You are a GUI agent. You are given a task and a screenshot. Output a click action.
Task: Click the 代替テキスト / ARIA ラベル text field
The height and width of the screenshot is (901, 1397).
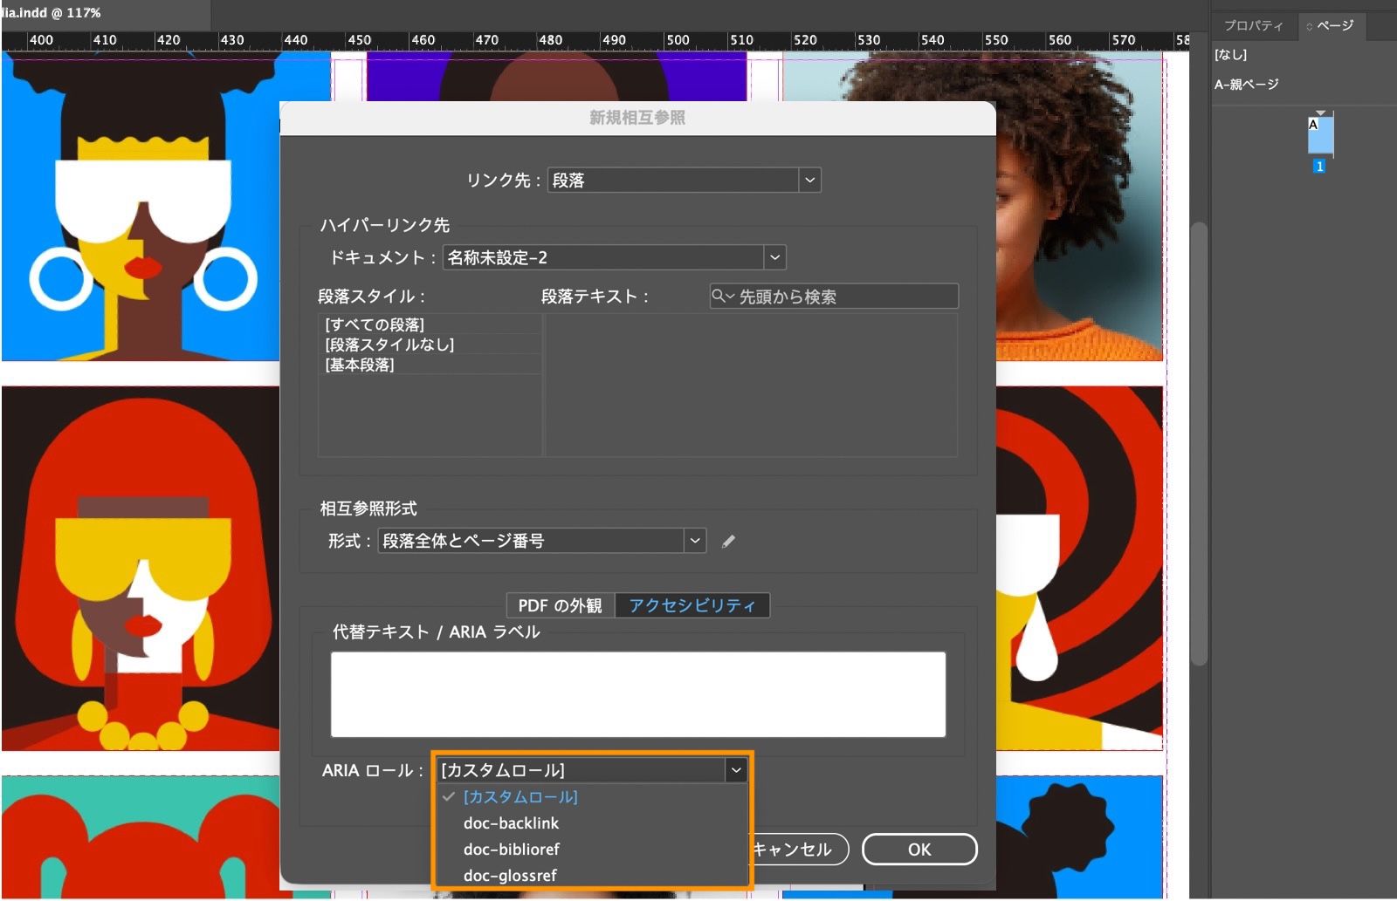coord(637,693)
